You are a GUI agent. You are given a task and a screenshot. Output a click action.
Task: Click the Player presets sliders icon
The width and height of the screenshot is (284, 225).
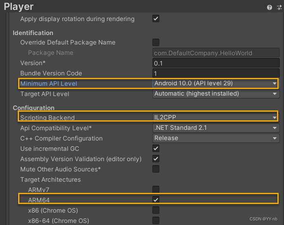[279, 7]
